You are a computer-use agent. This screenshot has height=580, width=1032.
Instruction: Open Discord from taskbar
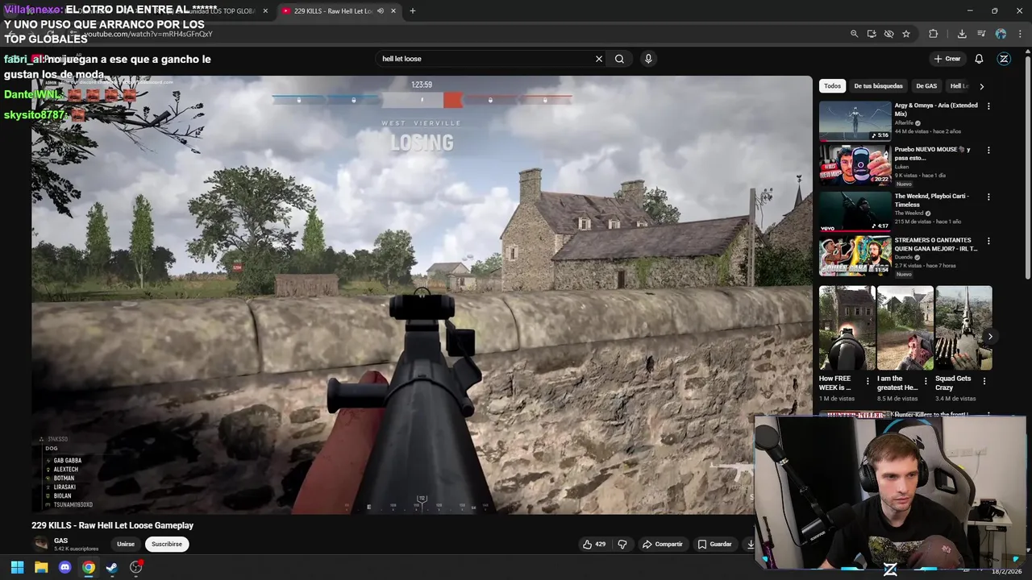64,567
